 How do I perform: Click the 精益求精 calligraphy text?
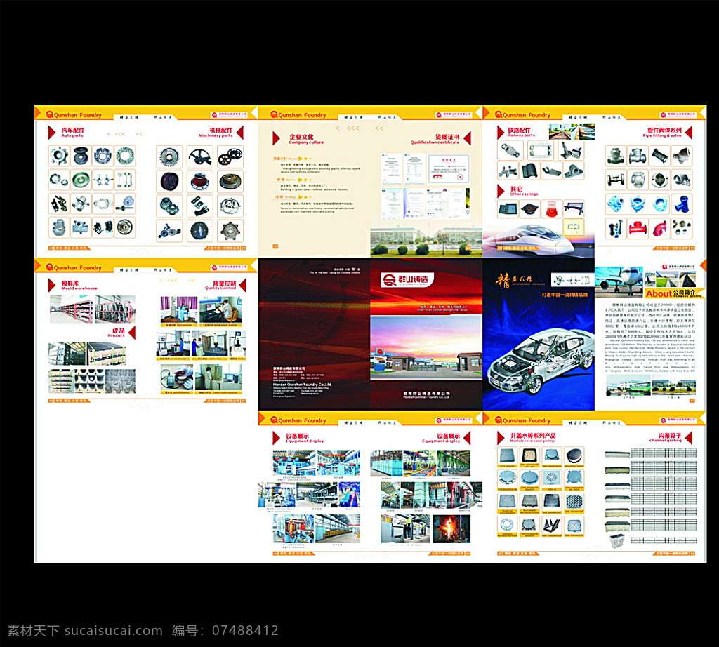[x=514, y=280]
